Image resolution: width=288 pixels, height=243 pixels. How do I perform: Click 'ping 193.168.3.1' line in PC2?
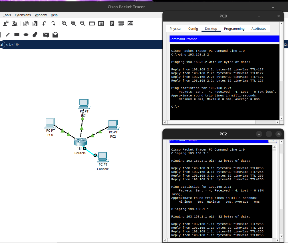(x=190, y=153)
